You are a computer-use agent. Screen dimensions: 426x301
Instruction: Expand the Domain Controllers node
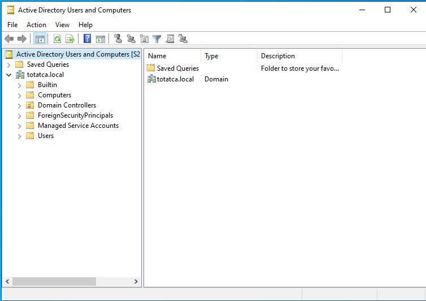[x=19, y=106]
